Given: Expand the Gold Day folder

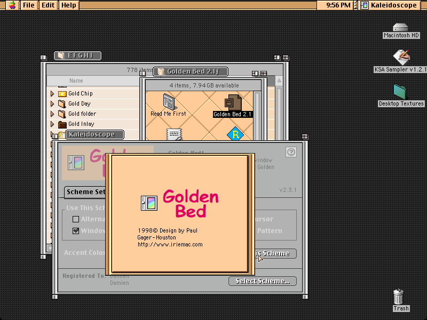Looking at the screenshot, I should (x=52, y=104).
